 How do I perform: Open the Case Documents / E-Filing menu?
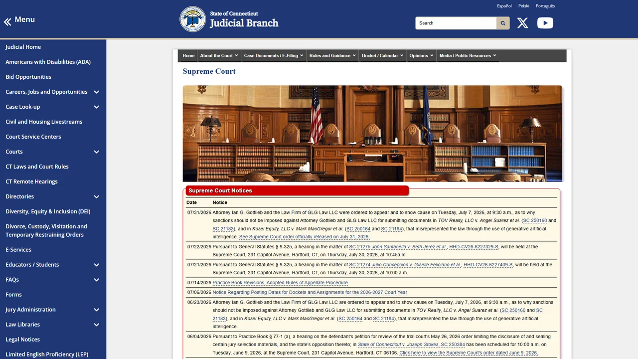274,56
